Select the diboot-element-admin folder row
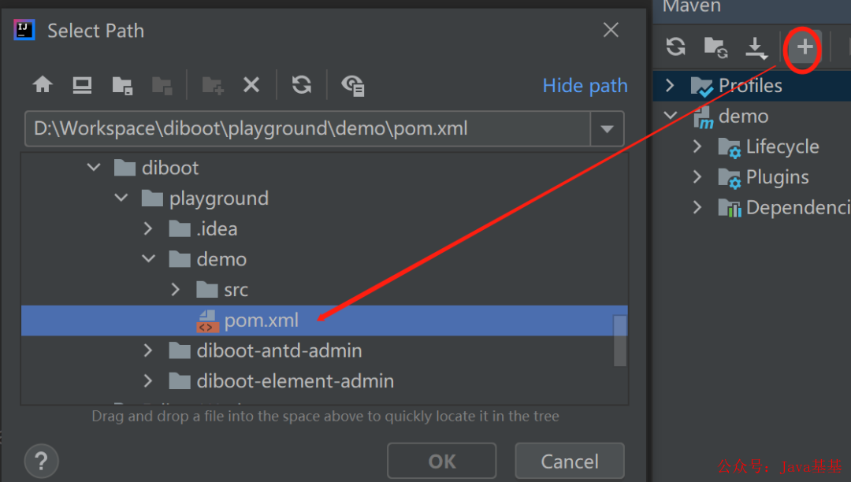Image resolution: width=851 pixels, height=482 pixels. pyautogui.click(x=325, y=381)
